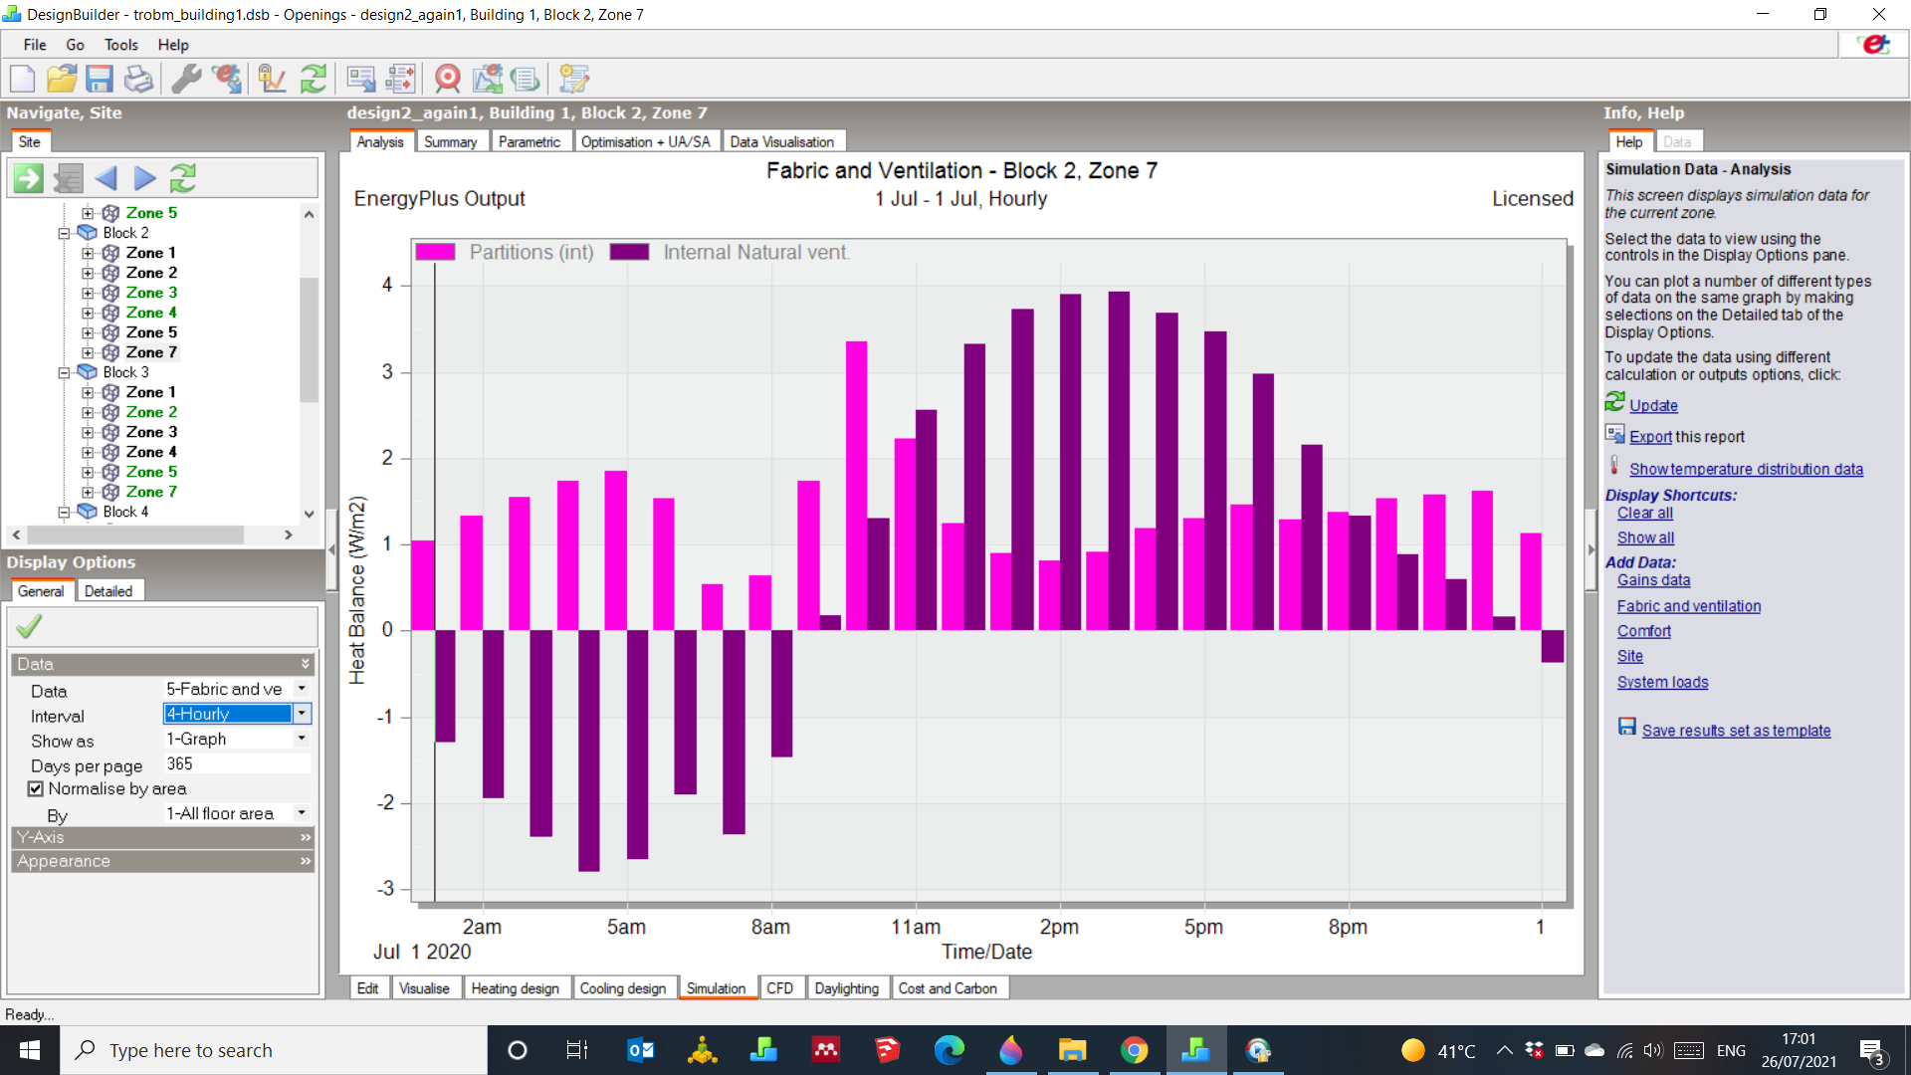
Task: Click the scroll with pencil toolbar icon
Action: coord(574,78)
